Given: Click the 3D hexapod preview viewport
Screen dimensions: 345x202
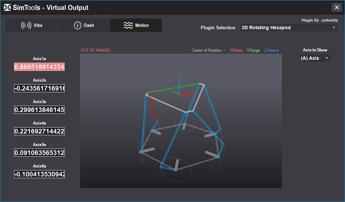Looking at the screenshot, I should [x=181, y=121].
